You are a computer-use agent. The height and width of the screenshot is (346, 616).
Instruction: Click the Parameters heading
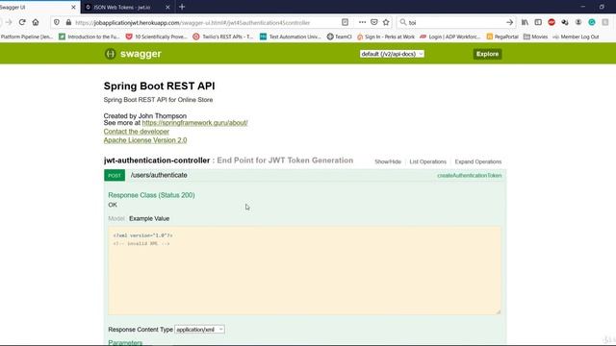(125, 342)
